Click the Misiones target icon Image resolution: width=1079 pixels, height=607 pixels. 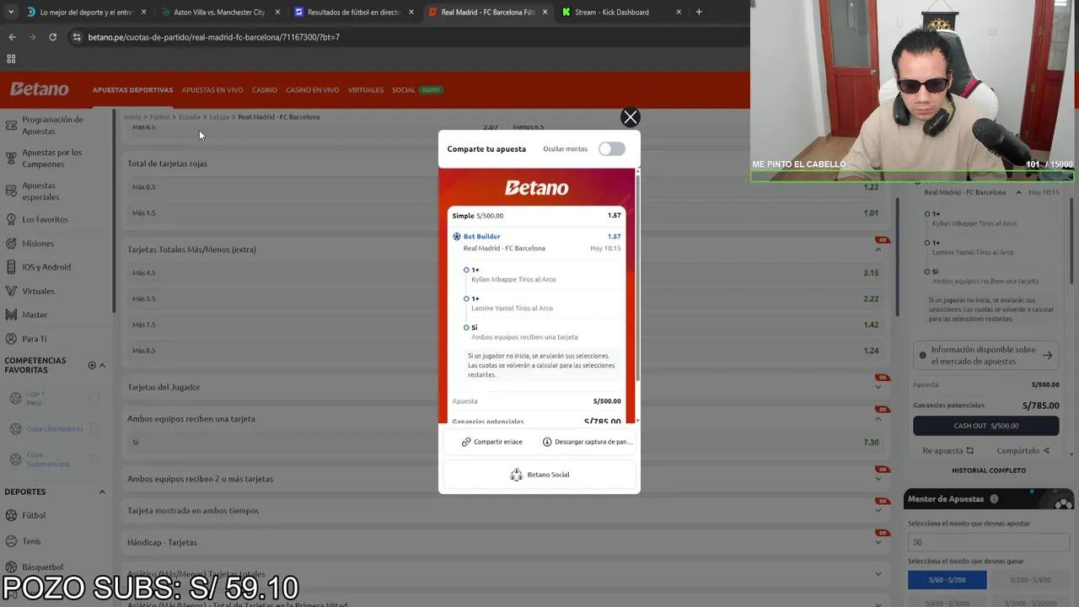coord(11,244)
